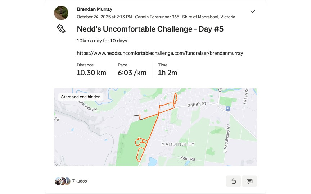Click the MADDINGLEY label on the map

(x=178, y=144)
